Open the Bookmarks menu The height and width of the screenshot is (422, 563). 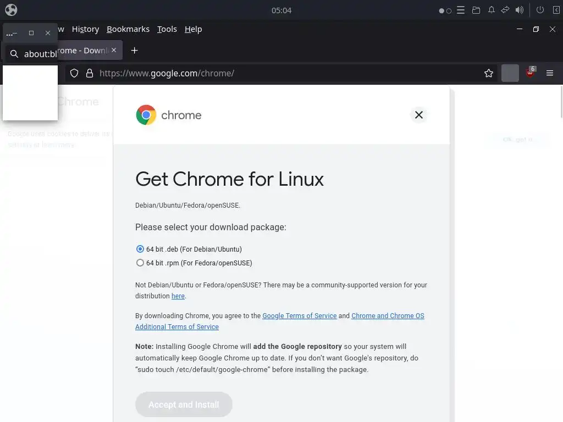coord(128,29)
